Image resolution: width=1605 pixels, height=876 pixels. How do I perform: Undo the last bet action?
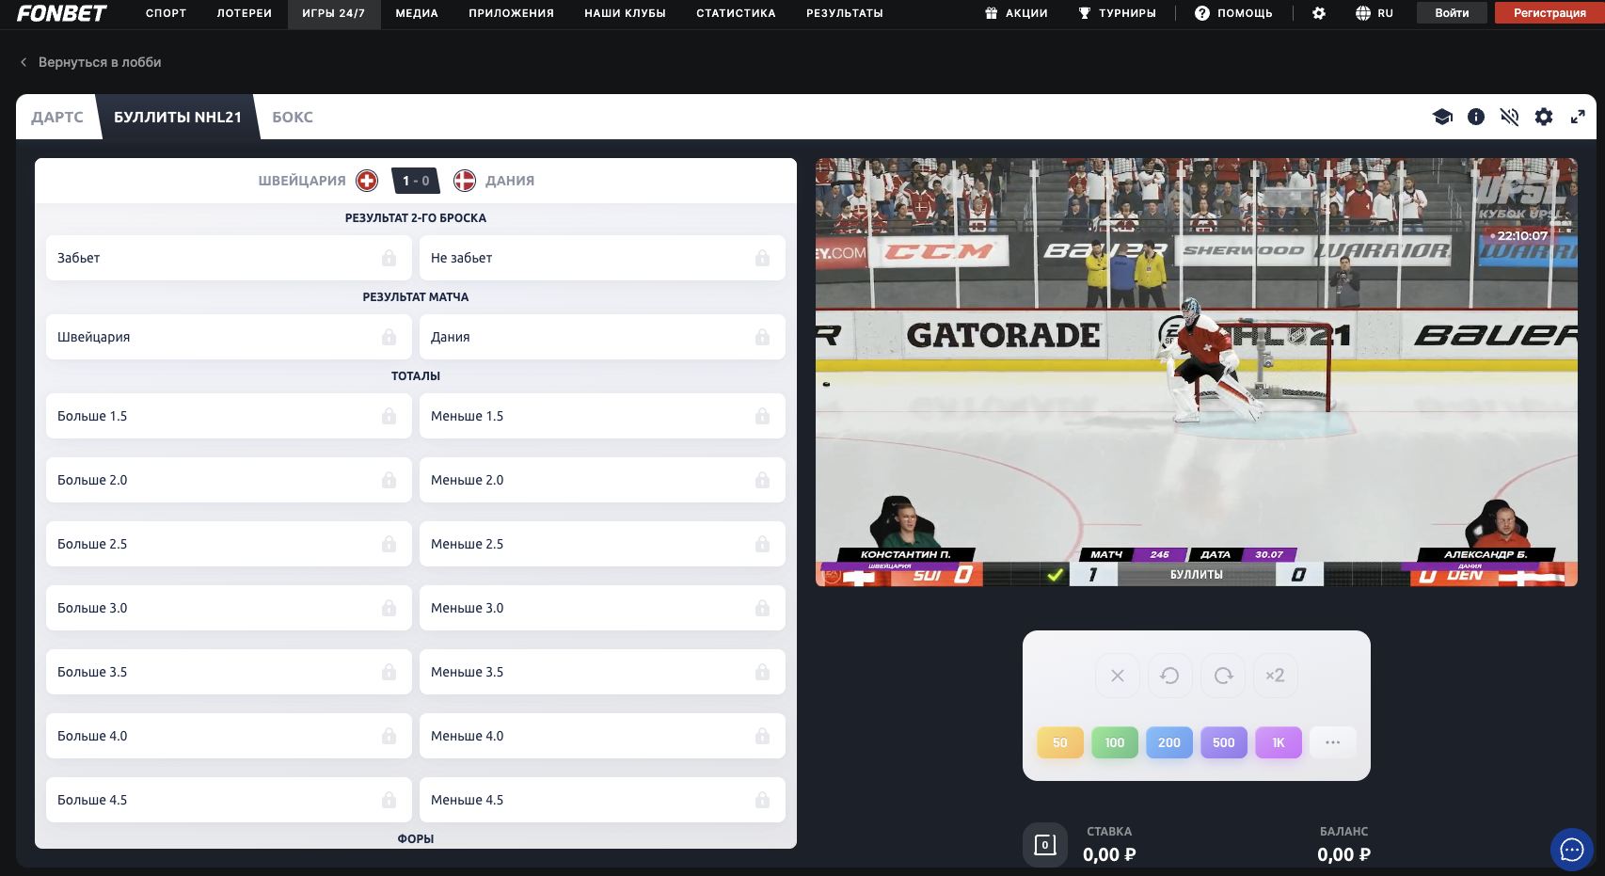click(x=1170, y=676)
